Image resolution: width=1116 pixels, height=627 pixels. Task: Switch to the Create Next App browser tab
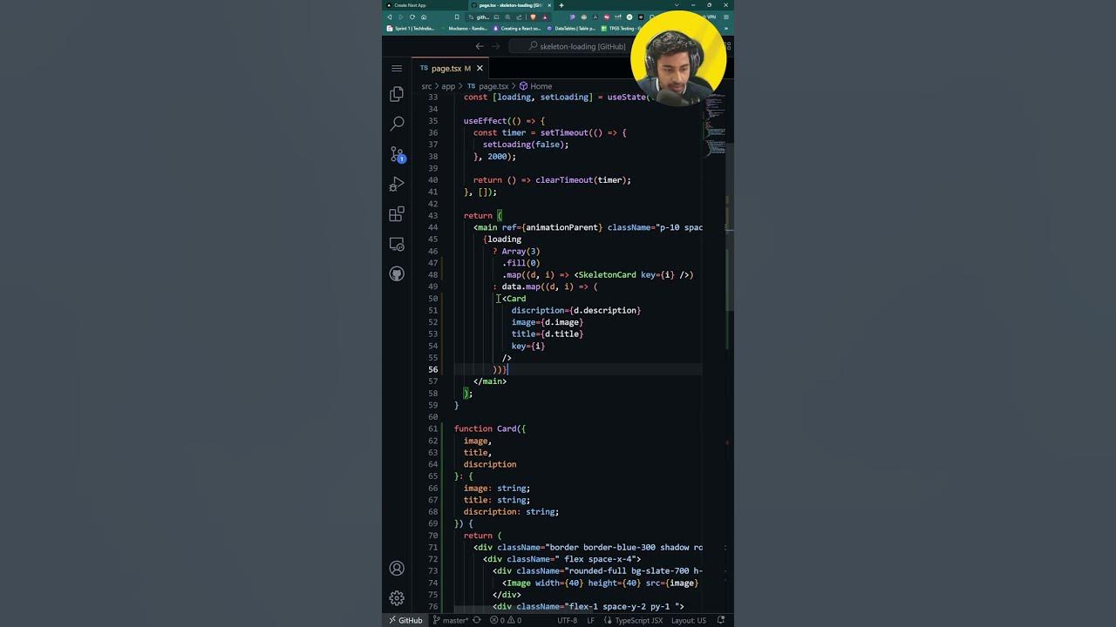(x=425, y=5)
